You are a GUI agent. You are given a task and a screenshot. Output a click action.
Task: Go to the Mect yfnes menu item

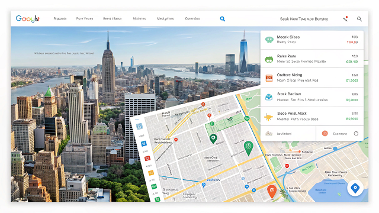165,18
